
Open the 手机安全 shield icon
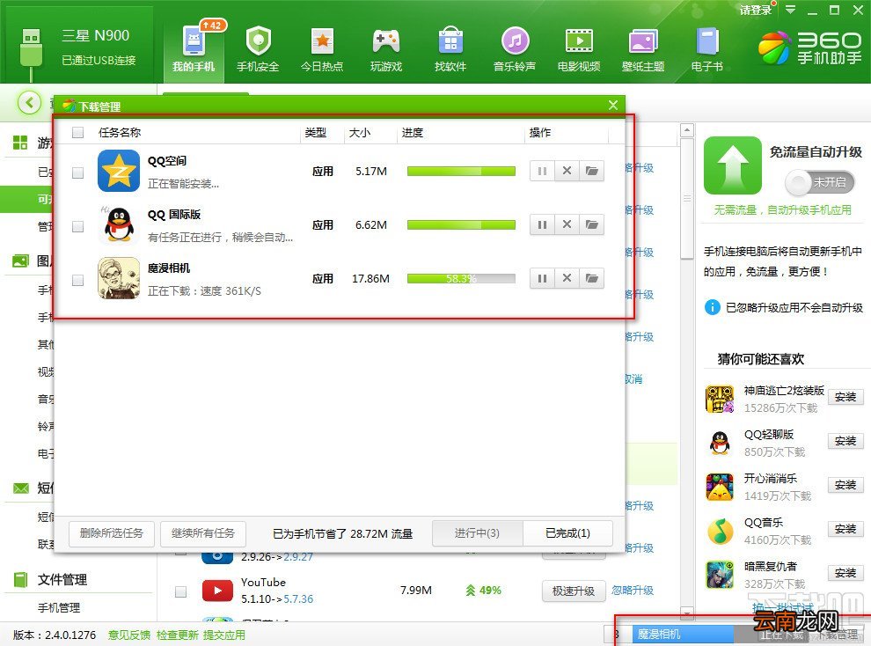click(x=258, y=41)
